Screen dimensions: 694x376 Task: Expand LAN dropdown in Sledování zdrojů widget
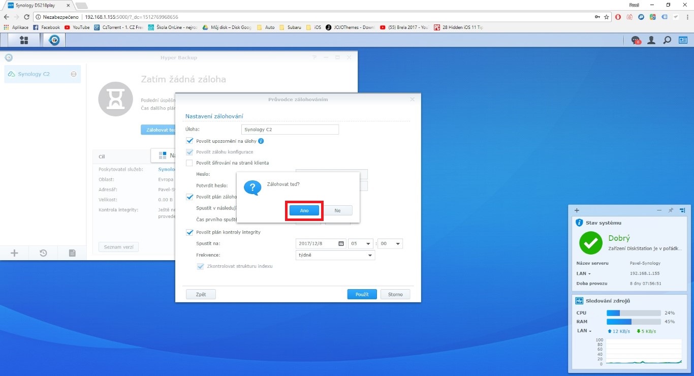[x=584, y=331]
